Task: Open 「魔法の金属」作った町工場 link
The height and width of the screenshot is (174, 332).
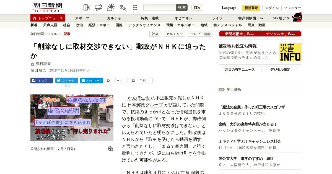Action: pyautogui.click(x=252, y=107)
